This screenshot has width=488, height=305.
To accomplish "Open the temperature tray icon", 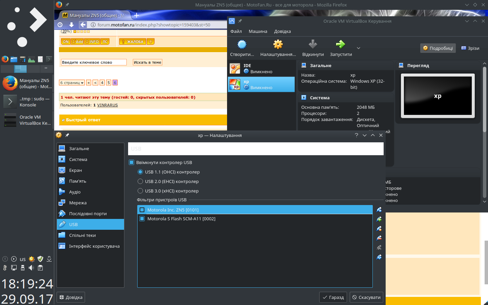I will point(5,268).
